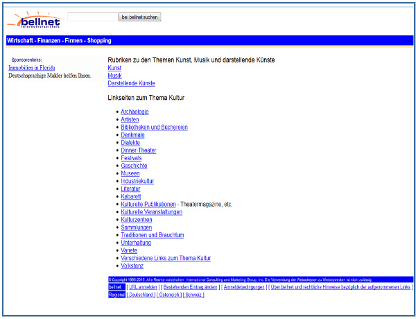This screenshot has height=319, width=416.
Task: Open the Darstellende Künste link
Action: pos(131,83)
